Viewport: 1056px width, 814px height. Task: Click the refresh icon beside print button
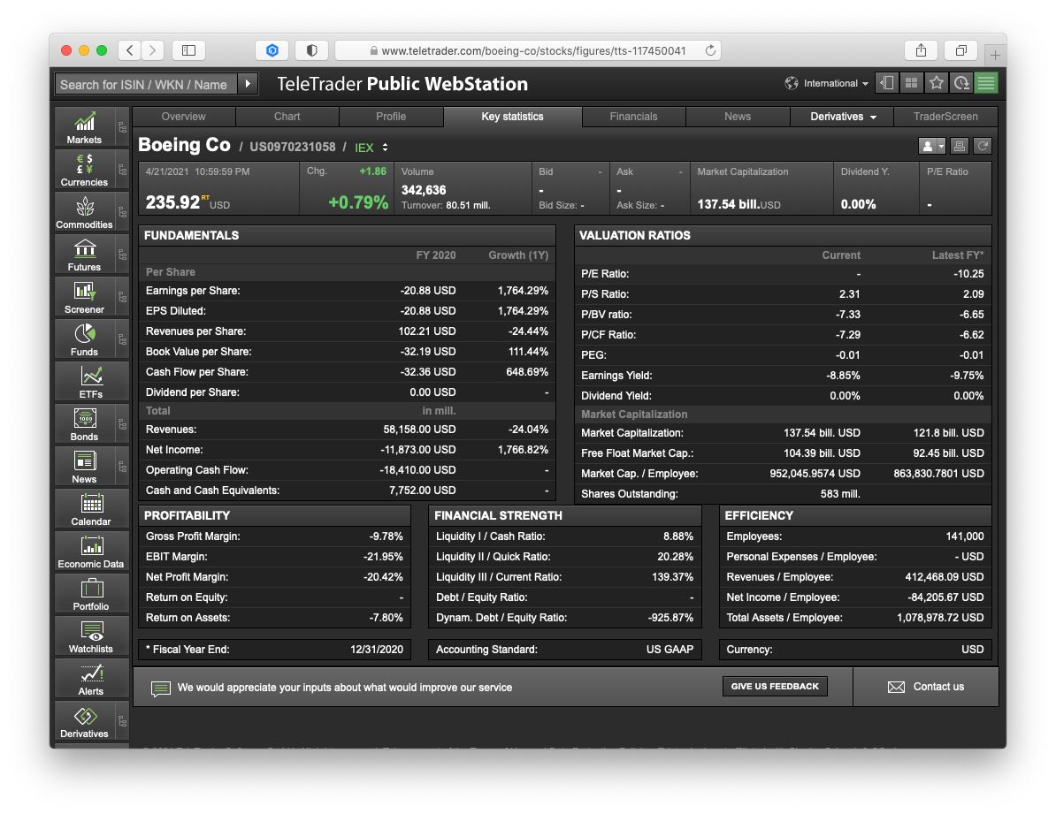pyautogui.click(x=983, y=146)
